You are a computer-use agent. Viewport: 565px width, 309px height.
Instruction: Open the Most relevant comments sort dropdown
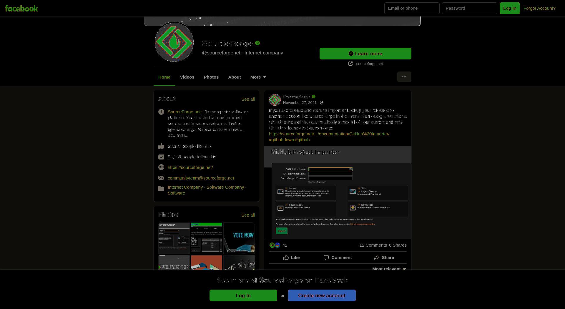(x=389, y=269)
